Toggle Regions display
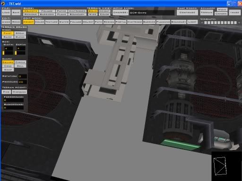This screenshot has height=181, width=242. (x=31, y=15)
